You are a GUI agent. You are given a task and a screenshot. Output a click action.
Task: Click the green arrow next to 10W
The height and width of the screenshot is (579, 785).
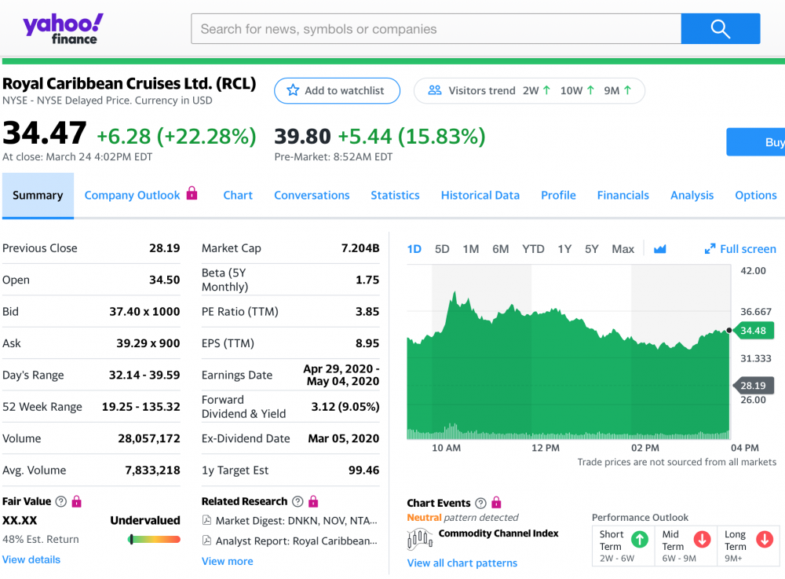[591, 90]
